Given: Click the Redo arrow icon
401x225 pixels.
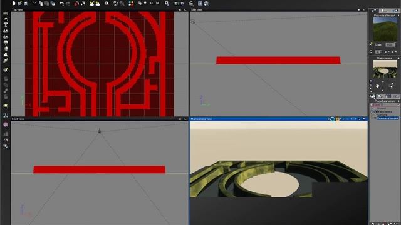Looking at the screenshot, I should tap(68, 3).
